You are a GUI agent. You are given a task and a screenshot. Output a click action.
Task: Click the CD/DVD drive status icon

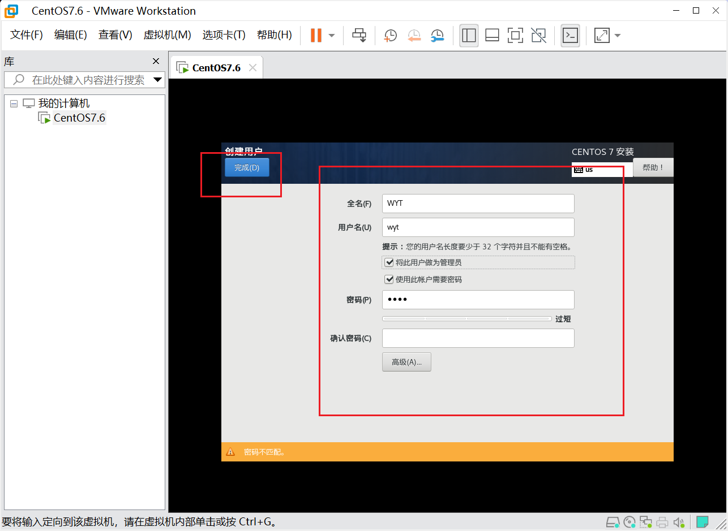pos(629,521)
